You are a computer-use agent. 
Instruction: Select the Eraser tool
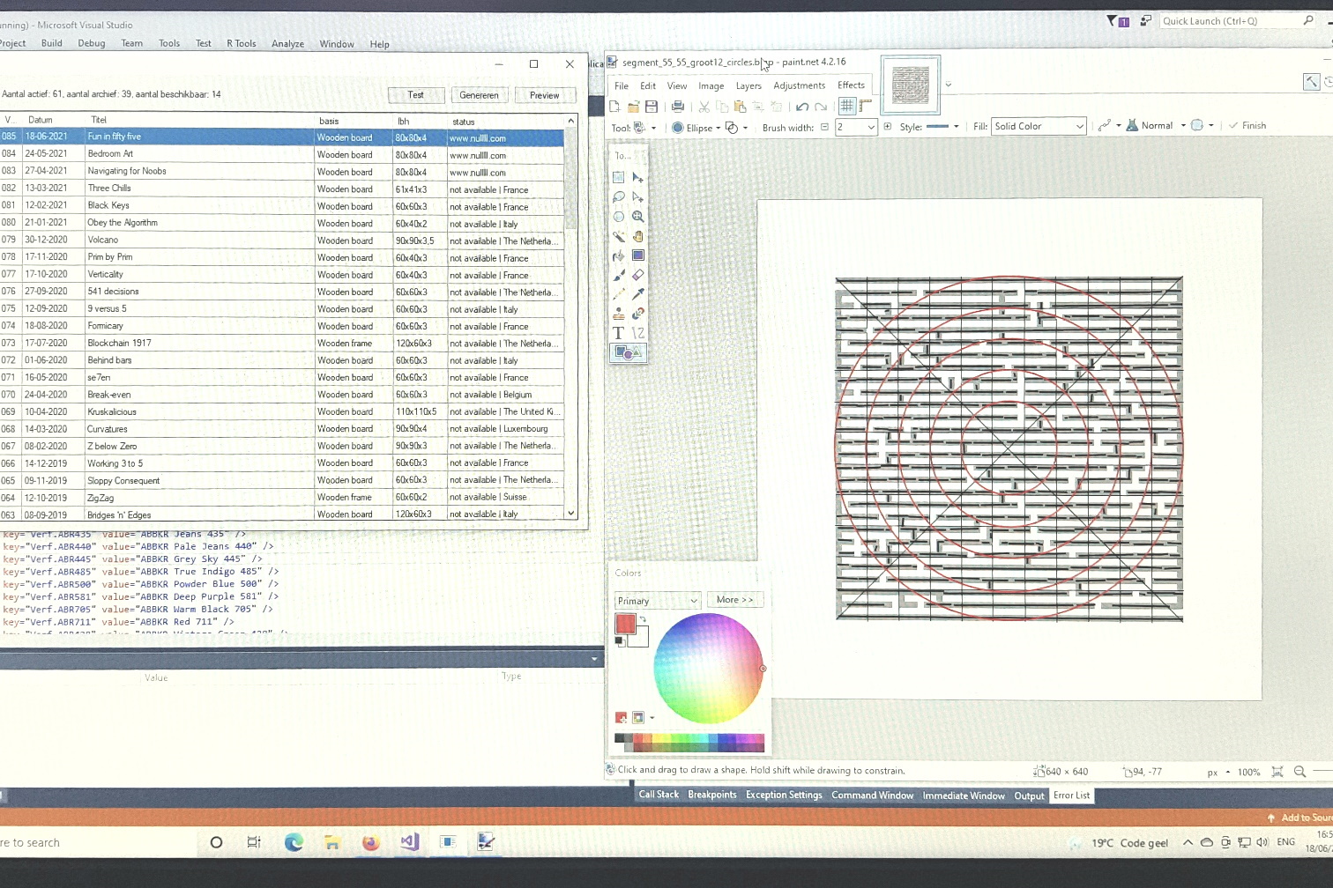[x=638, y=275]
